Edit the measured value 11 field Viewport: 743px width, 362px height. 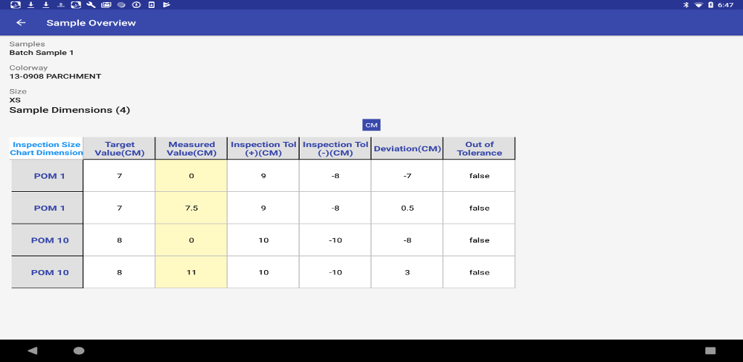click(192, 272)
